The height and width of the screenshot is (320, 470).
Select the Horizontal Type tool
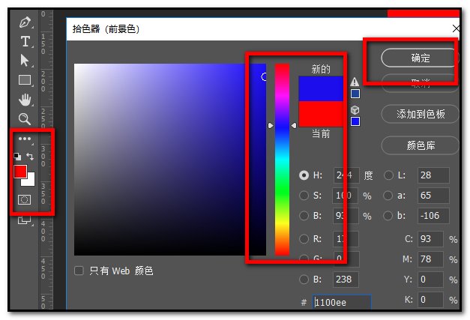25,41
